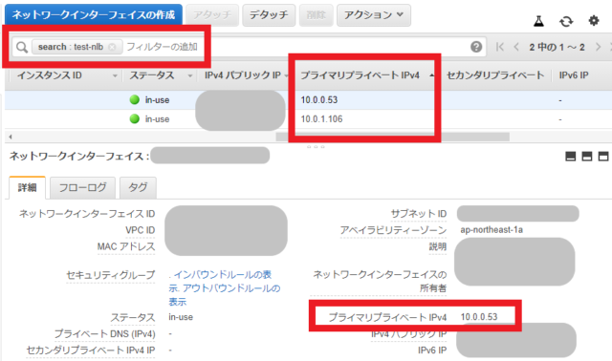
Task: Click green status dot of 10.0.1.106 row
Action: [134, 119]
